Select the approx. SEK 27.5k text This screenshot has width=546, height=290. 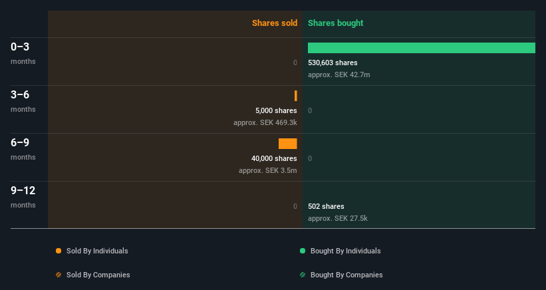[x=337, y=218]
